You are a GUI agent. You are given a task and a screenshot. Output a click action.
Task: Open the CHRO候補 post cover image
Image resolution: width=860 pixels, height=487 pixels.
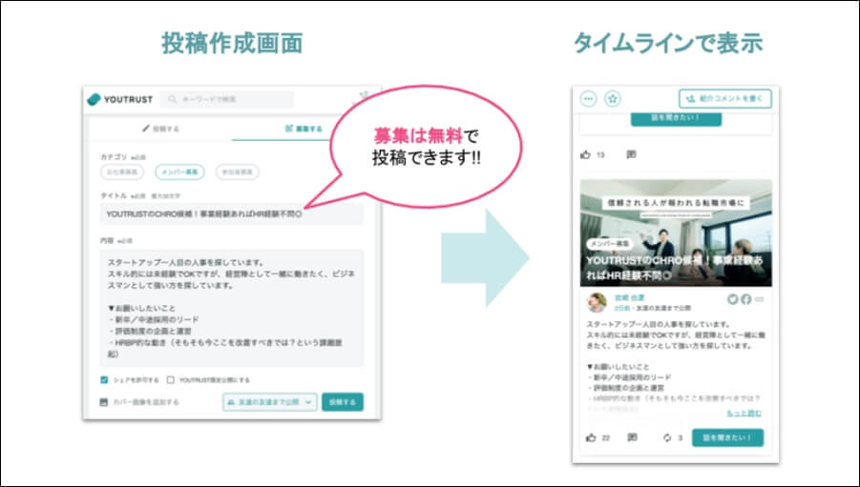click(676, 233)
